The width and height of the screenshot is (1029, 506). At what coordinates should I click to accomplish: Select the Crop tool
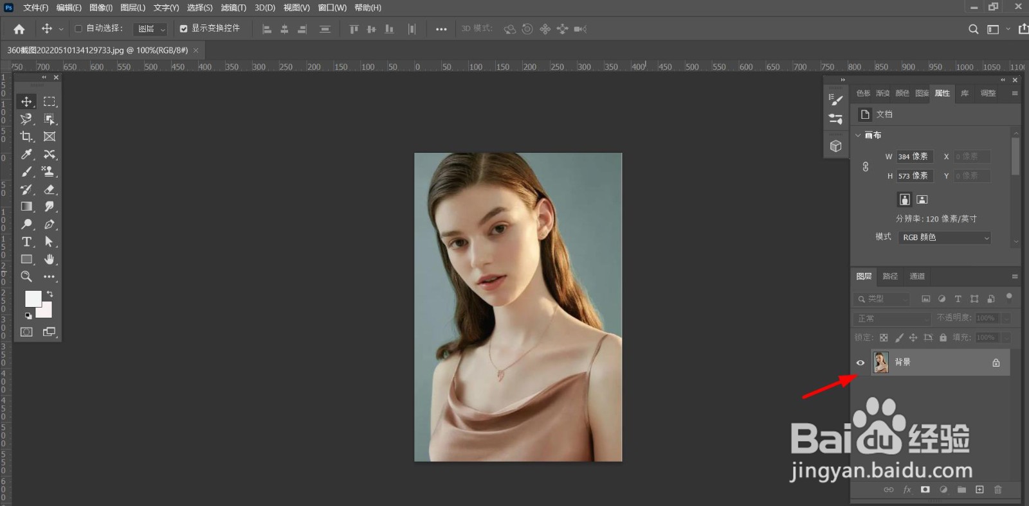[26, 137]
